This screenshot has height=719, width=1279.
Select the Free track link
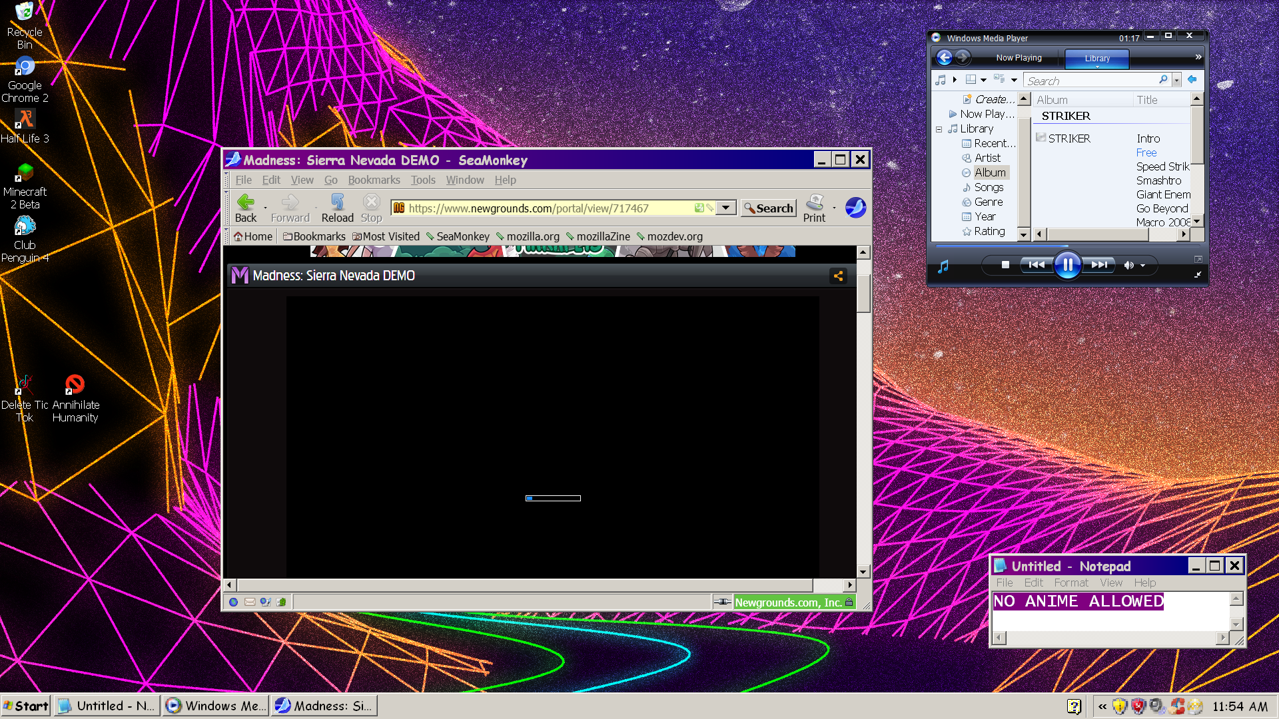tap(1146, 152)
